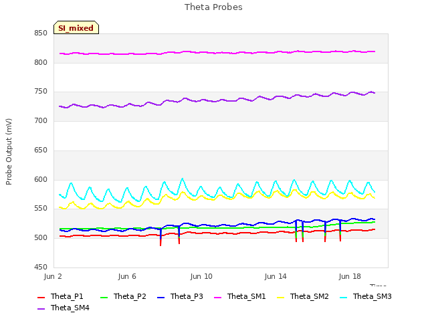The width and height of the screenshot is (428, 321).
Task: Click the 450 y-axis tick label
Action: point(41,267)
